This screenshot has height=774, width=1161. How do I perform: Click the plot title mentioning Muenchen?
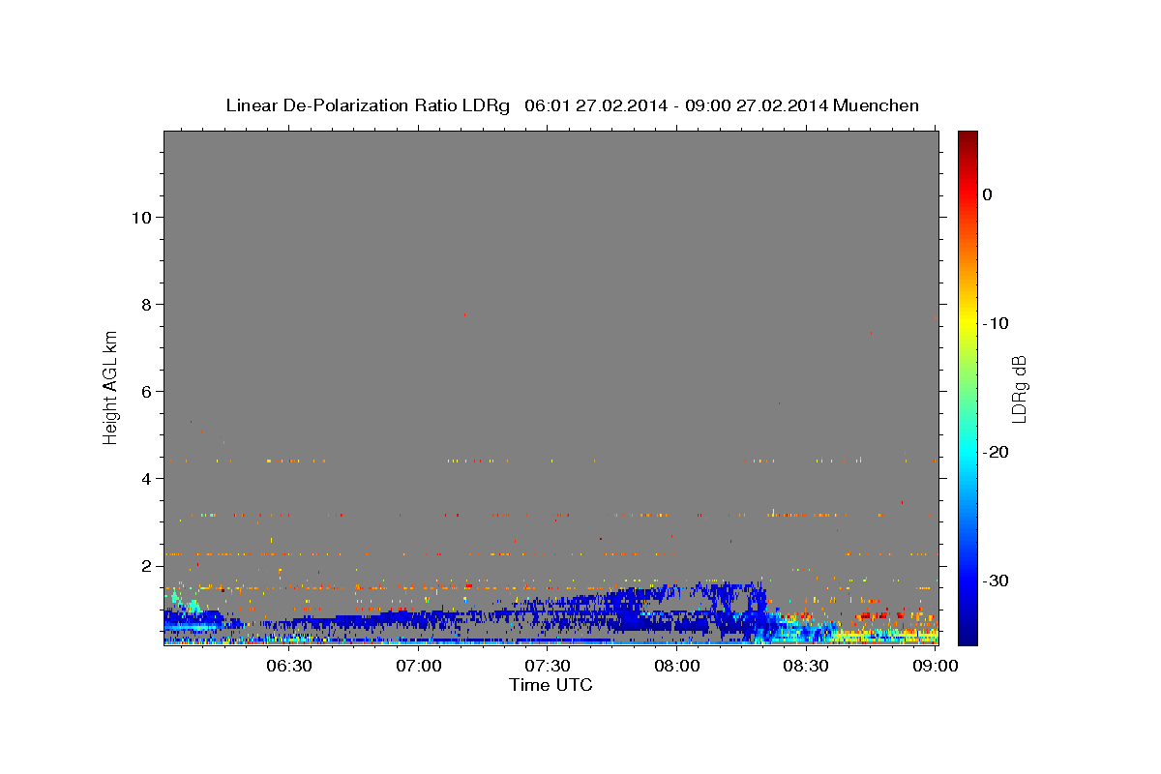pos(573,104)
